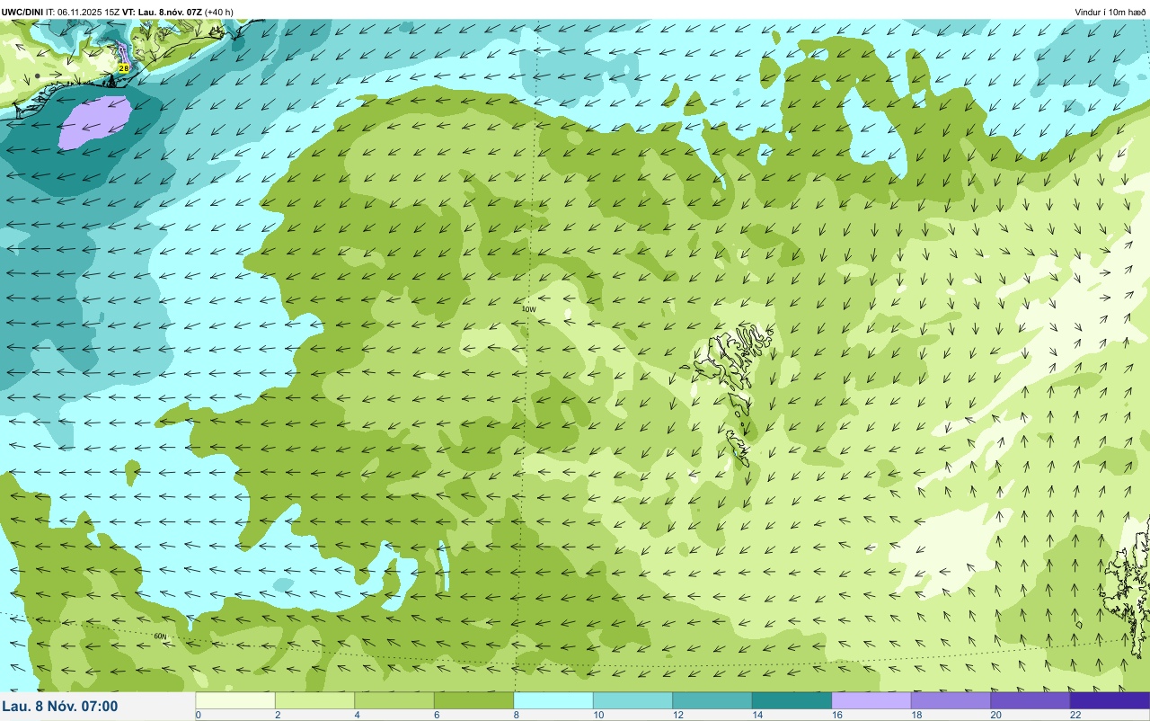Click the legend value '22'

1075,715
